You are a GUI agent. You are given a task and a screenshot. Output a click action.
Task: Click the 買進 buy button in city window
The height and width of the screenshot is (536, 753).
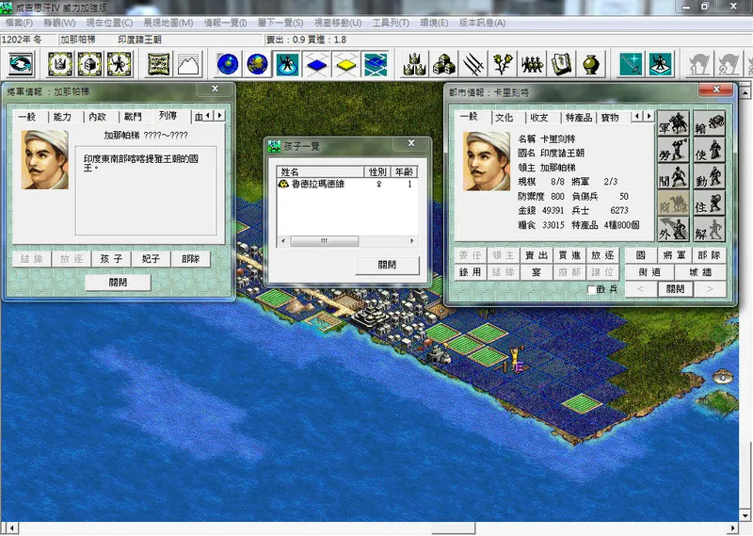(569, 255)
